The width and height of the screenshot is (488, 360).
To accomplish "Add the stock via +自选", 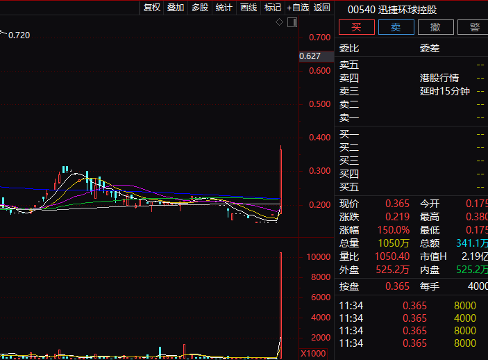I will click(298, 8).
